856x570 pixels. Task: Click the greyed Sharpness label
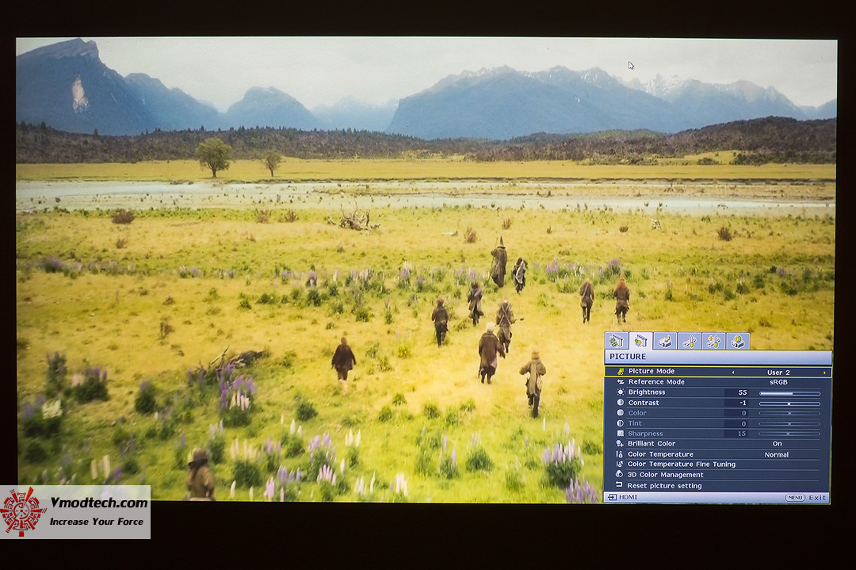(x=645, y=434)
